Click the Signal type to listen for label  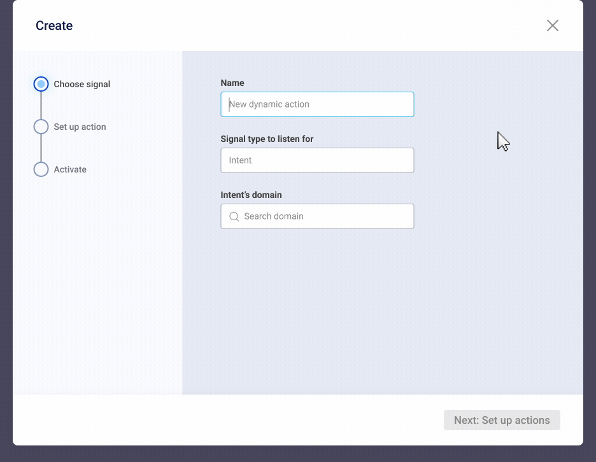(267, 139)
